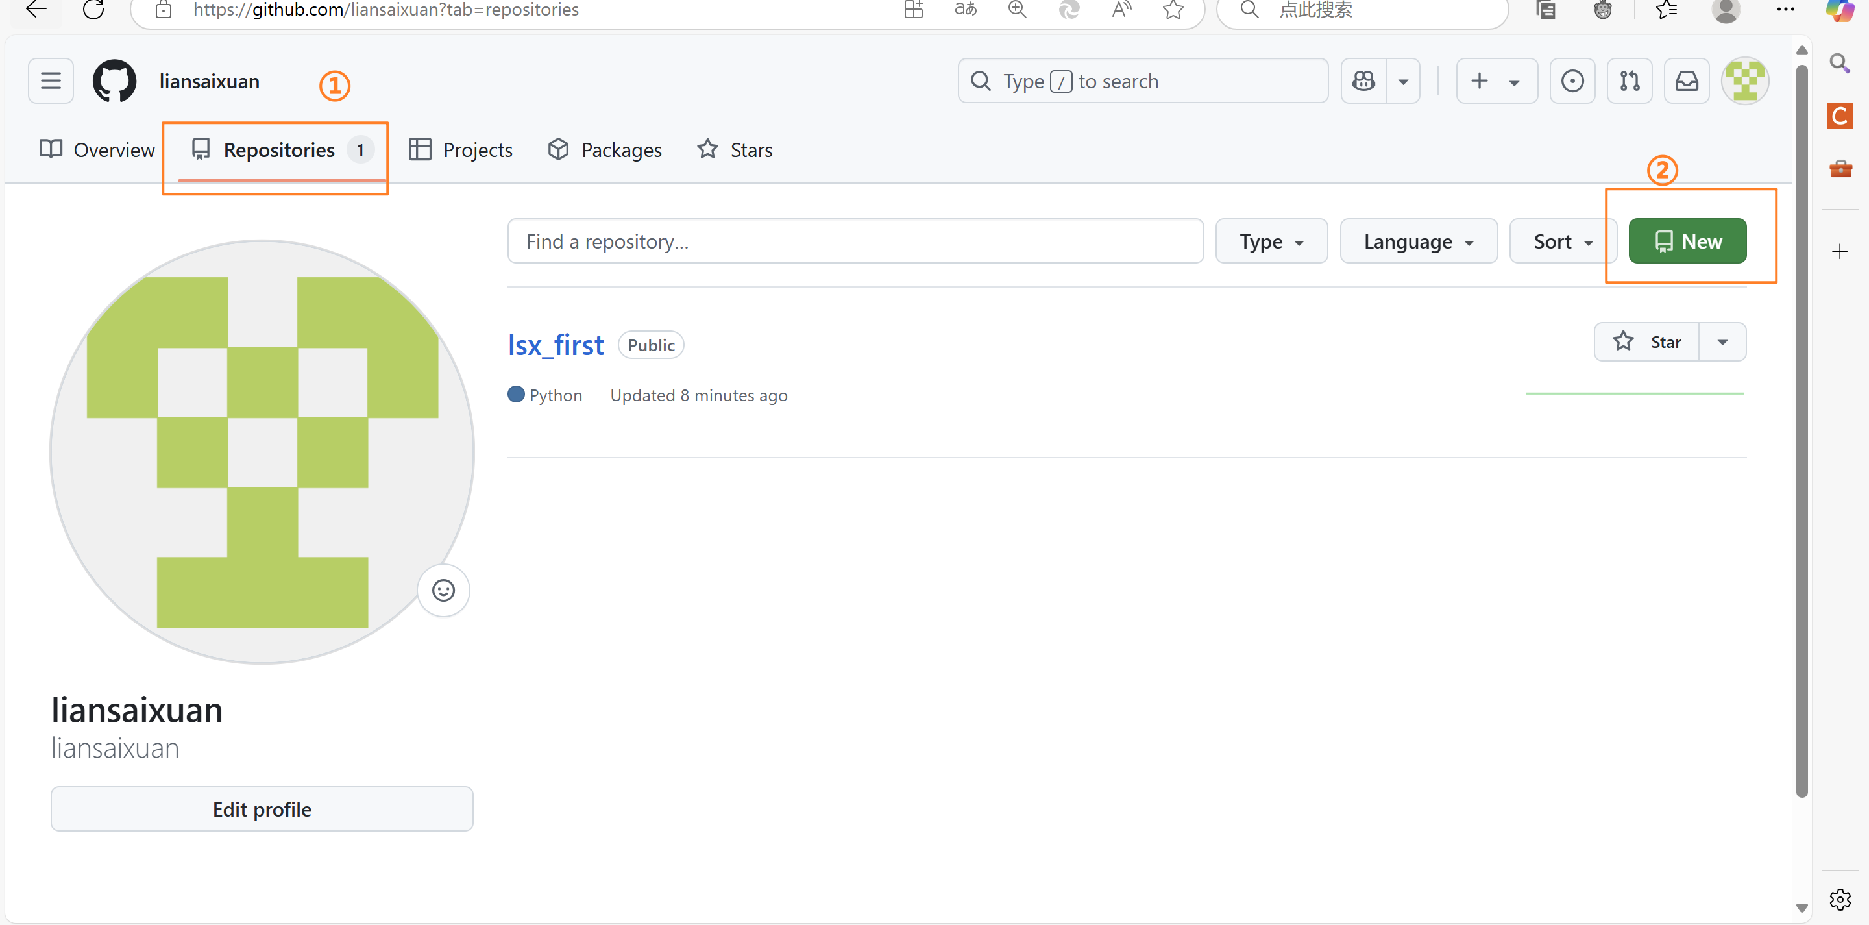Click the Find a repository field
1869x925 pixels.
click(x=855, y=241)
